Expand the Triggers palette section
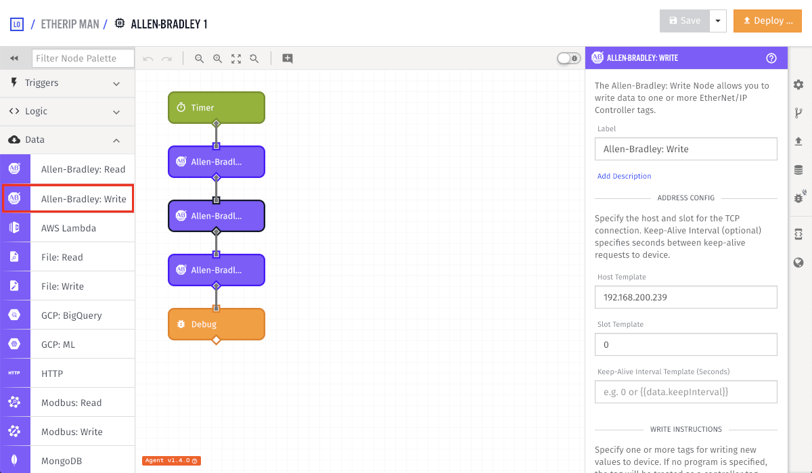Image resolution: width=812 pixels, height=473 pixels. (x=68, y=83)
